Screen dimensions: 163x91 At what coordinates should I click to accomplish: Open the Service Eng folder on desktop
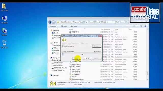[4, 7]
